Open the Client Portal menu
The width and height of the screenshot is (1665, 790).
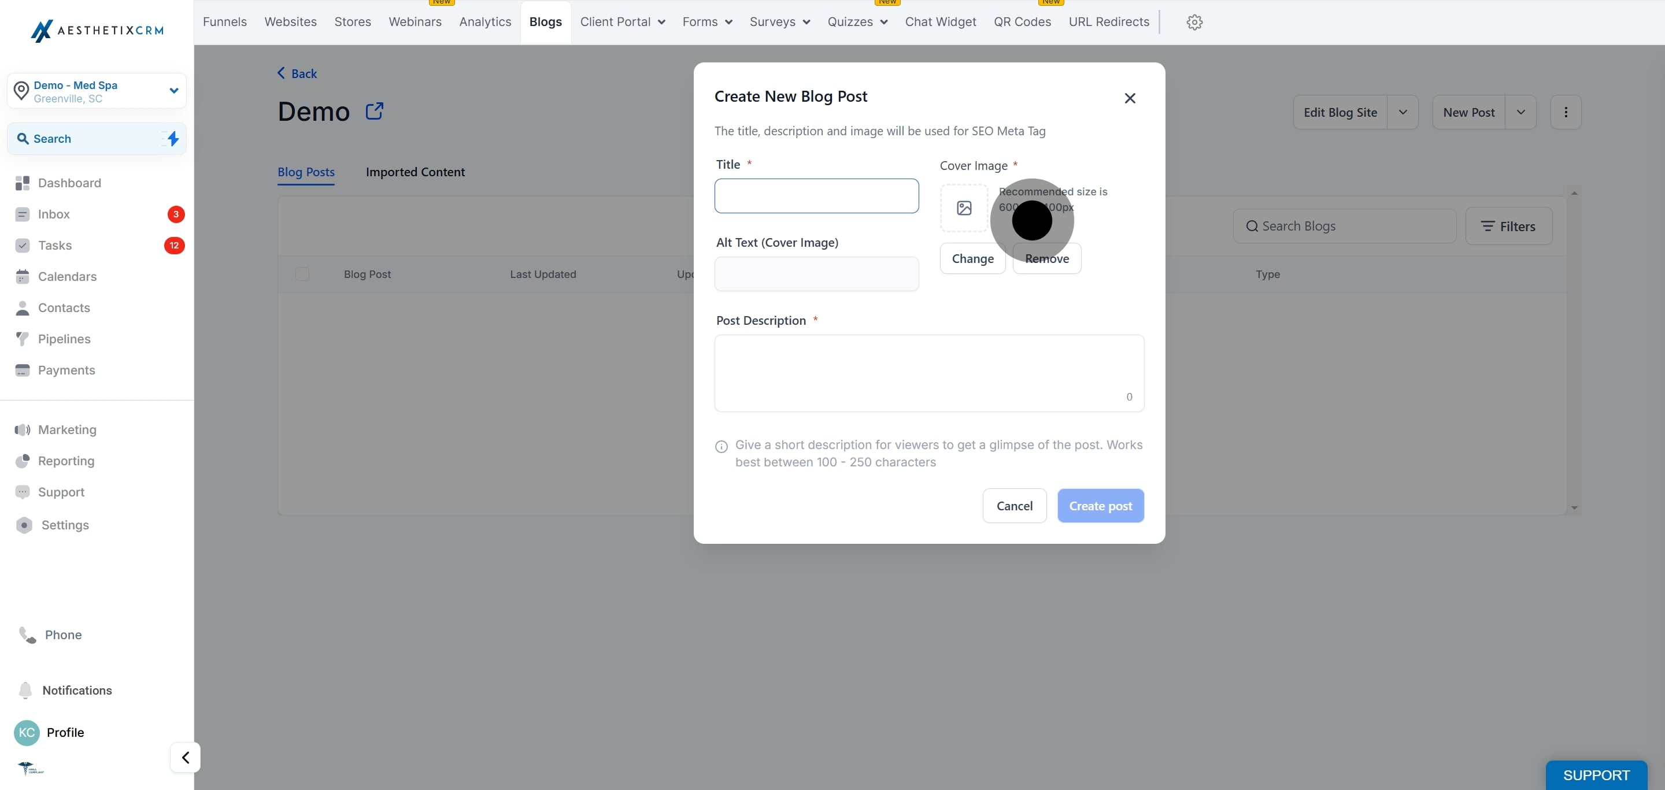622,22
